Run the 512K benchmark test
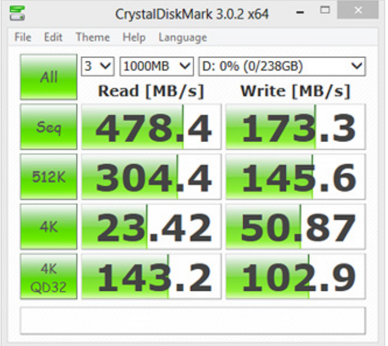388x346 pixels. (48, 176)
